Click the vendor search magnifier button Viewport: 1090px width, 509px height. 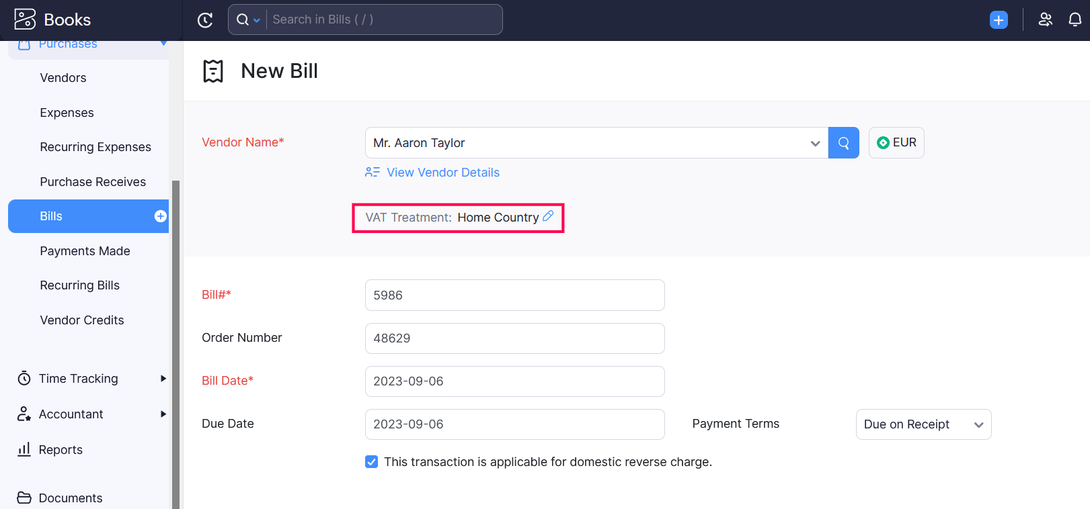pyautogui.click(x=843, y=142)
